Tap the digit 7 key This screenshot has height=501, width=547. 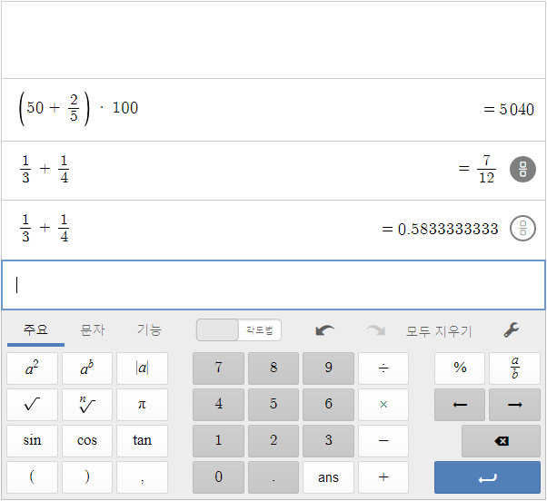218,368
